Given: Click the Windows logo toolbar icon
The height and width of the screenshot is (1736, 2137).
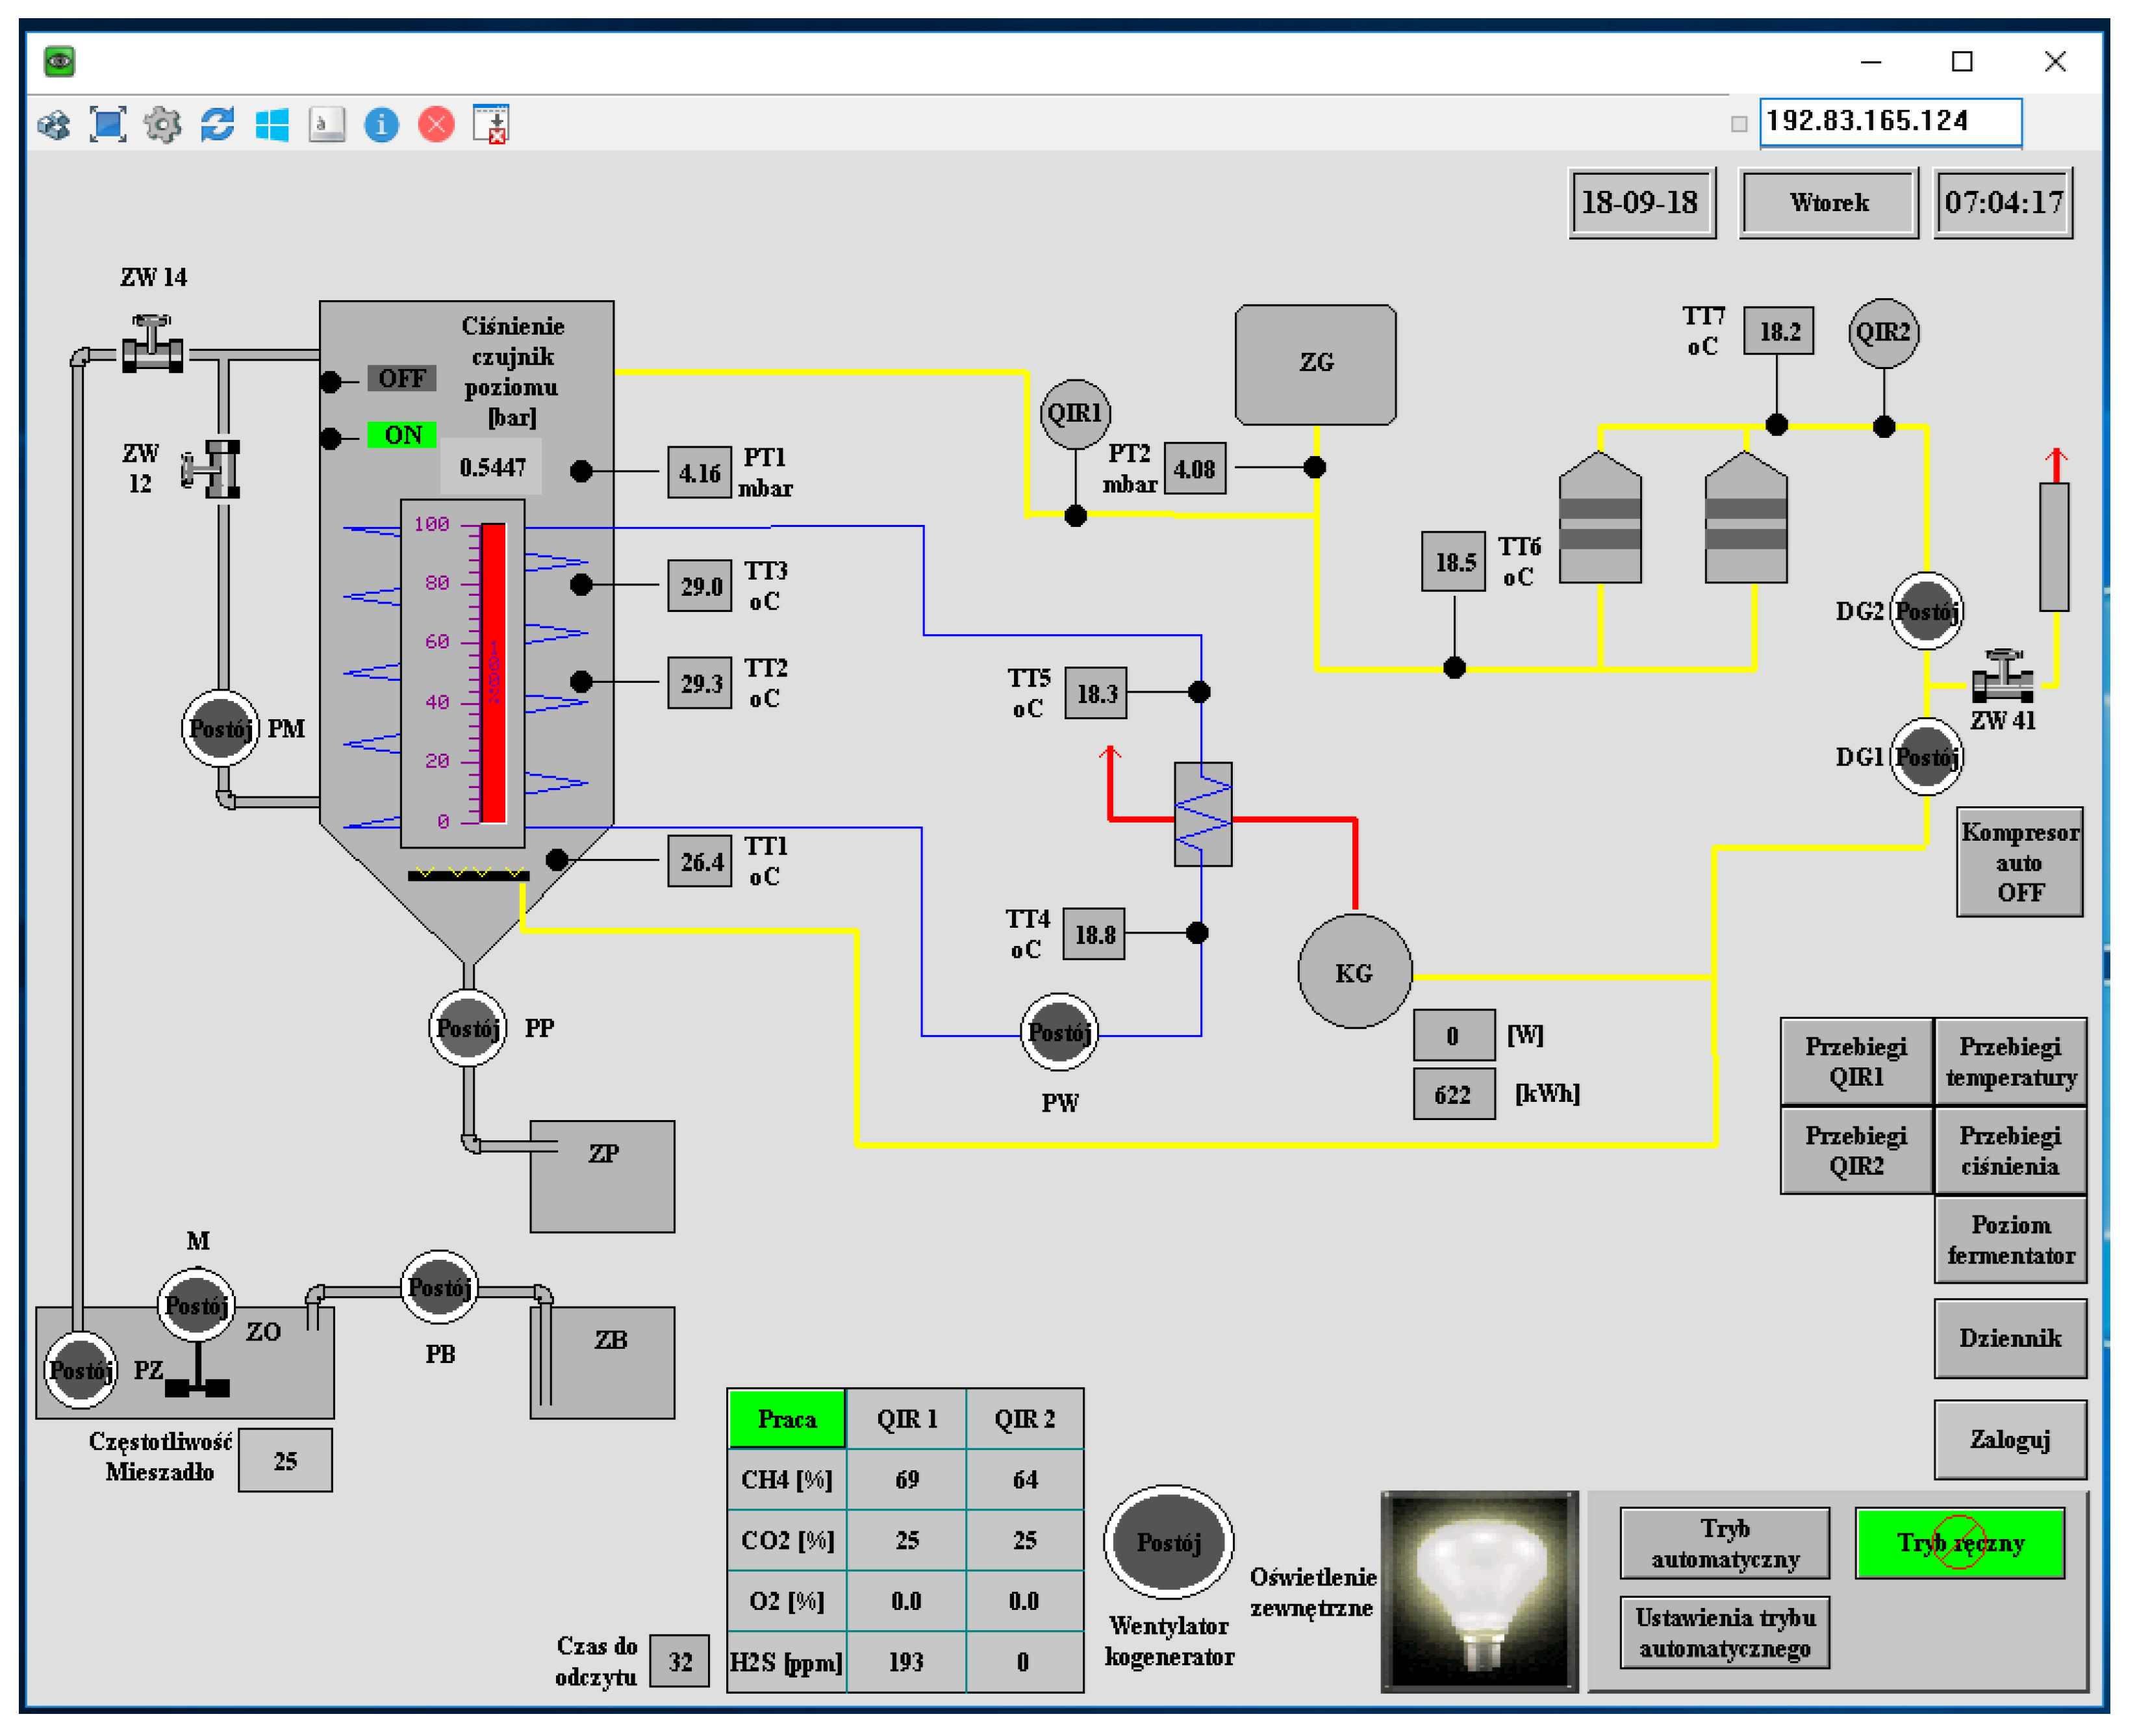Looking at the screenshot, I should [272, 124].
